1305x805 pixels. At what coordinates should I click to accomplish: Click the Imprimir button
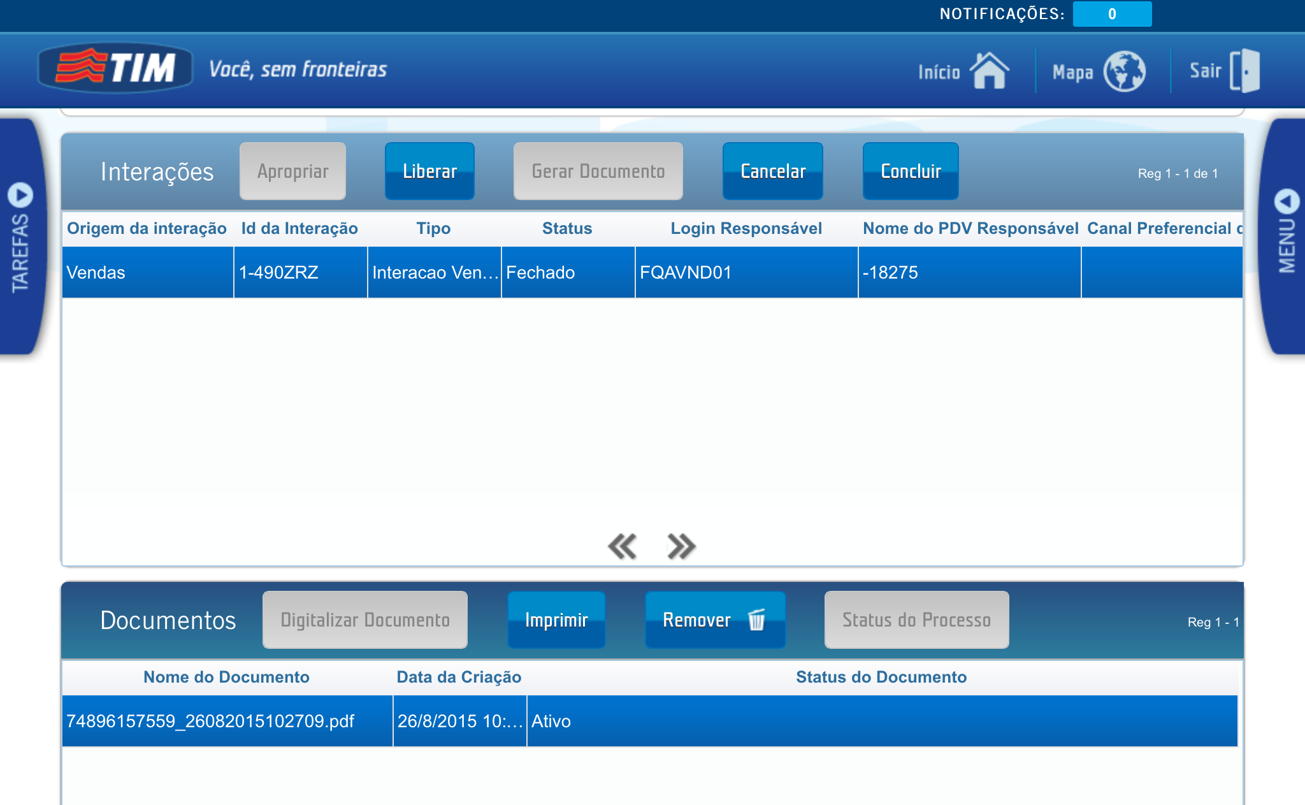coord(556,620)
